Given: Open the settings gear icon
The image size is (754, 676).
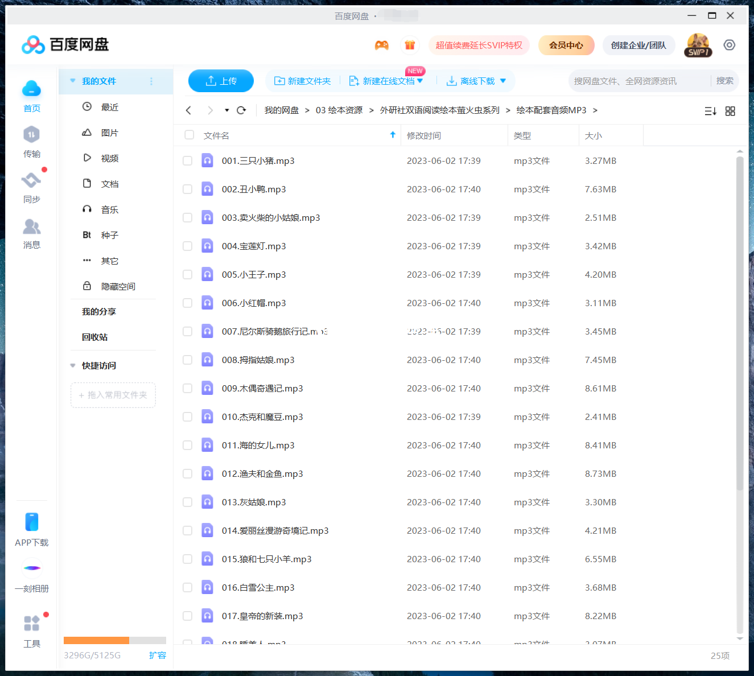Looking at the screenshot, I should tap(730, 44).
